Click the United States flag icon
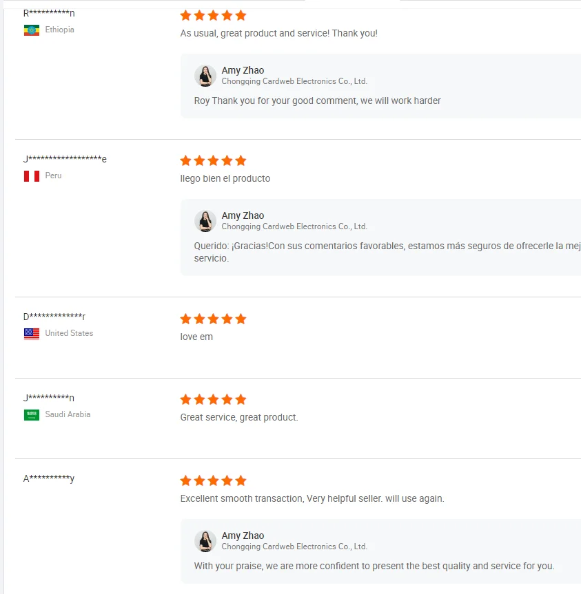The height and width of the screenshot is (594, 581). [32, 334]
